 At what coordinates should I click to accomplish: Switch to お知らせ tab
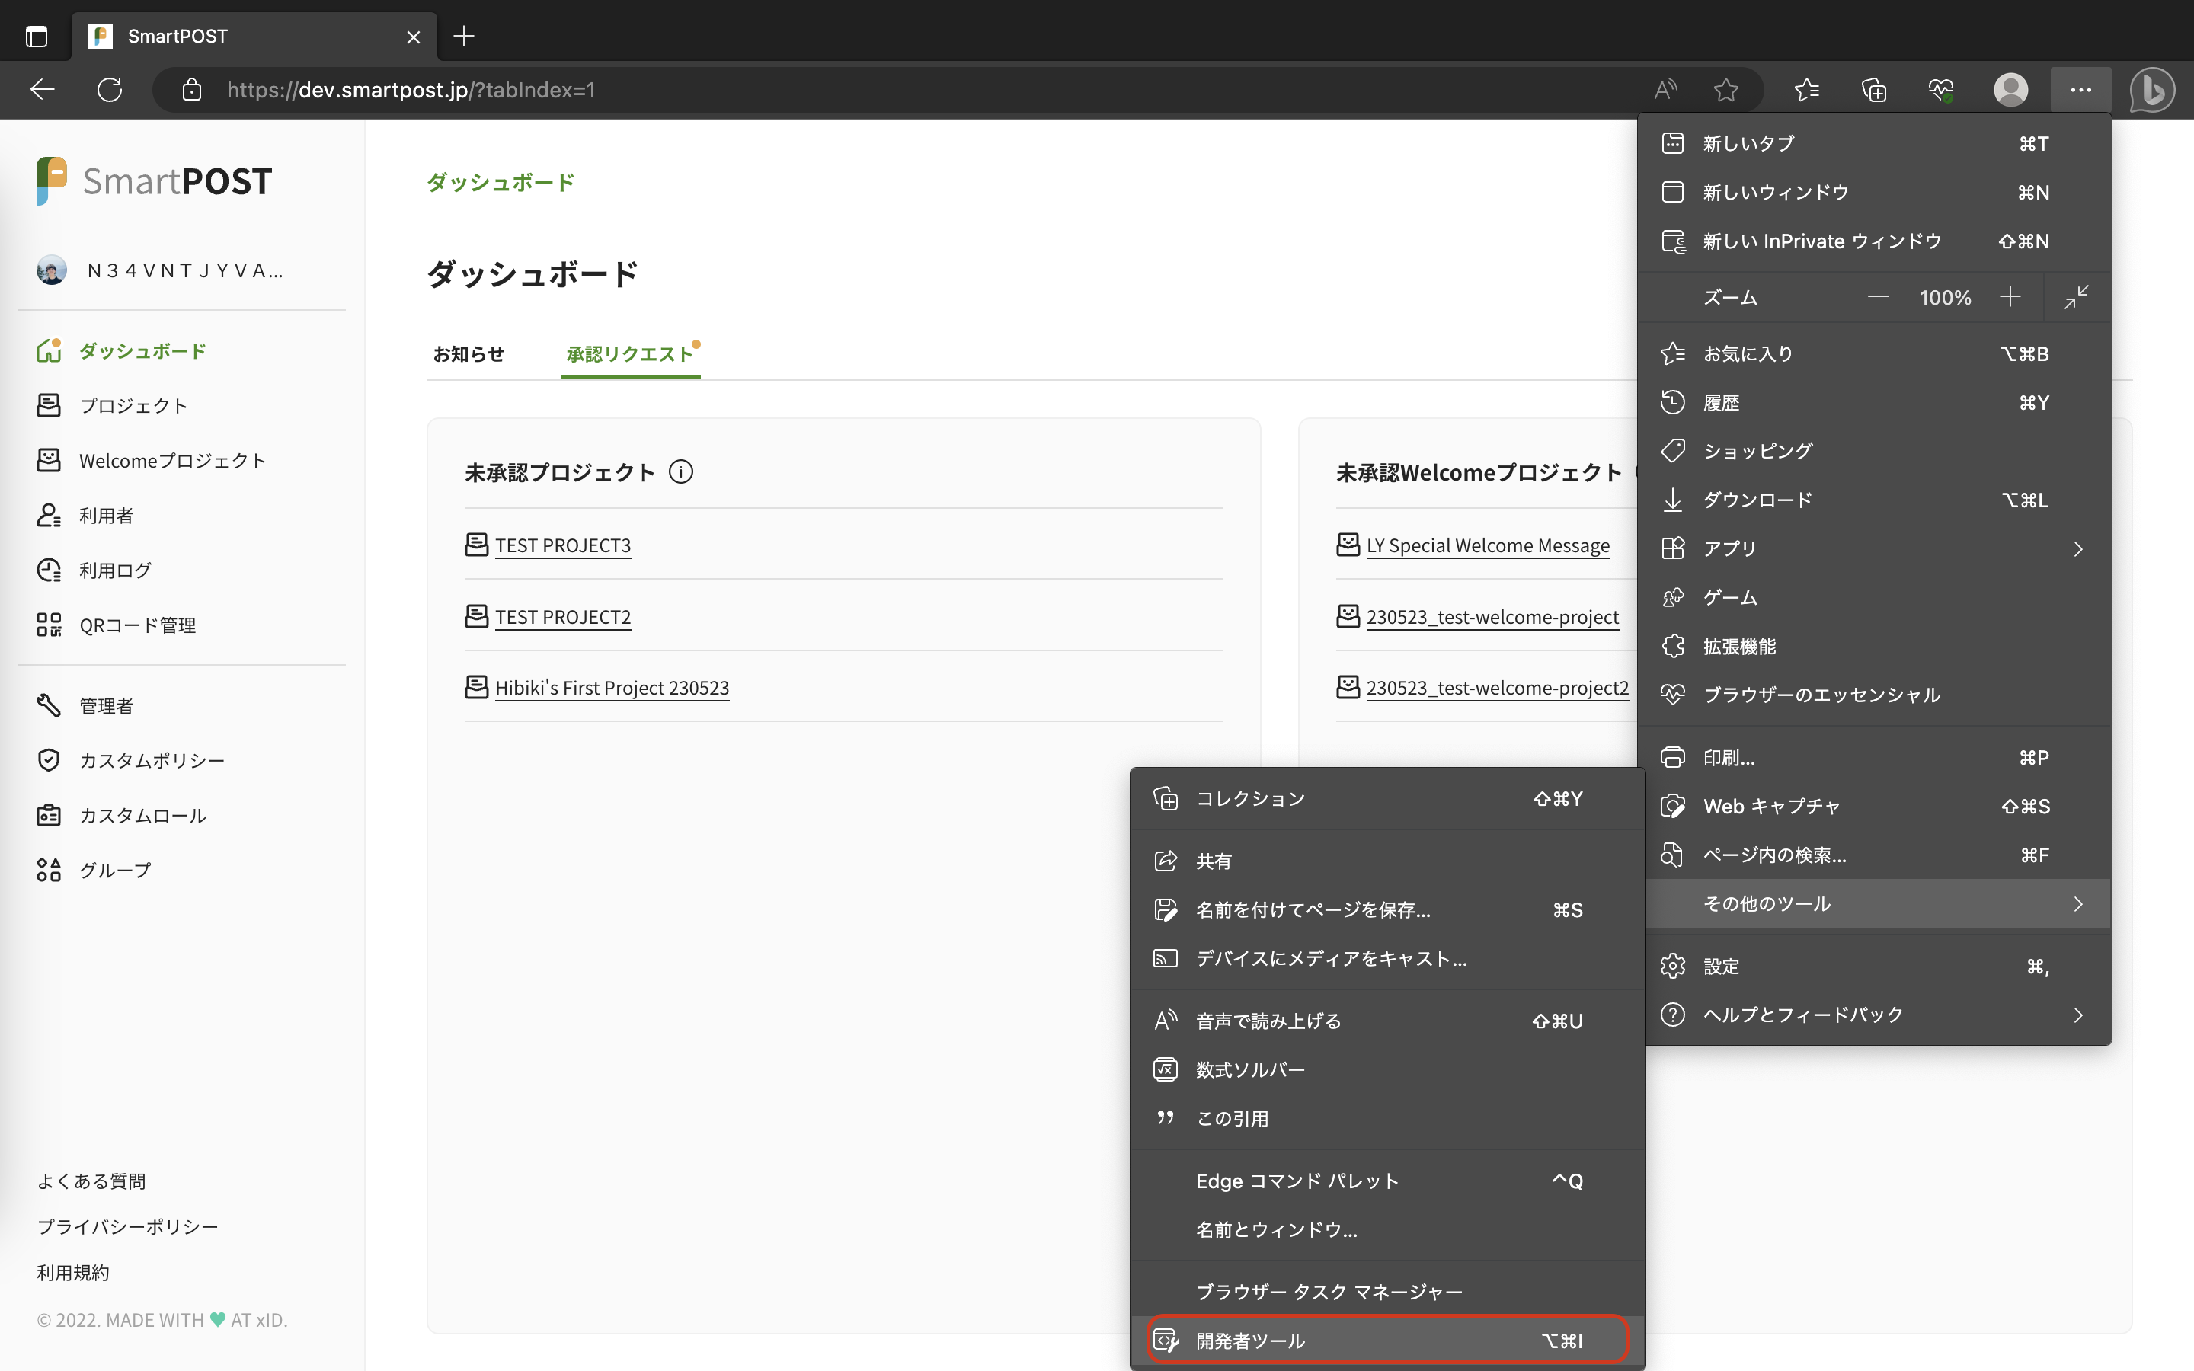pyautogui.click(x=468, y=353)
